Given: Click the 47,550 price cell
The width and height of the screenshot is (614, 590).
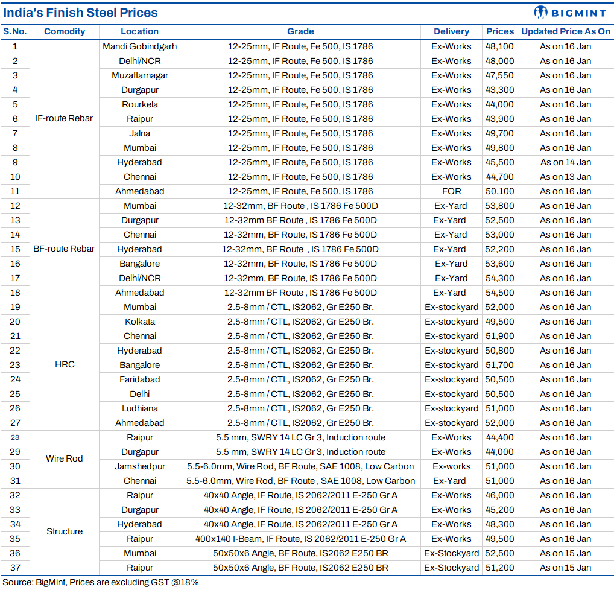Looking at the screenshot, I should tap(499, 75).
